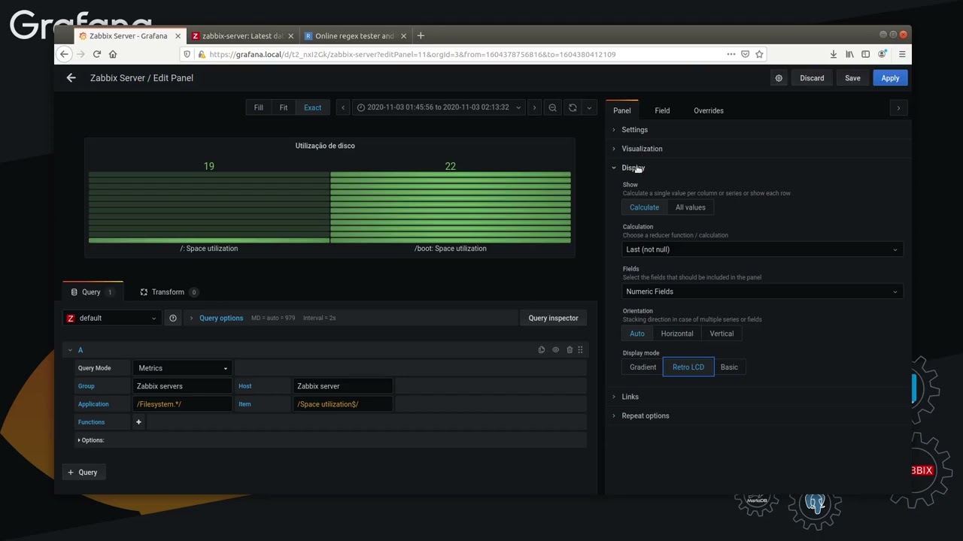Set orientation to Vertical
This screenshot has width=963, height=541.
pyautogui.click(x=721, y=334)
